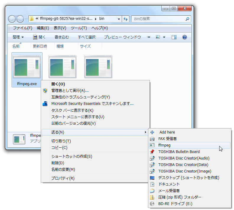Click the 開く toolbar button
The height and width of the screenshot is (210, 234).
point(39,37)
